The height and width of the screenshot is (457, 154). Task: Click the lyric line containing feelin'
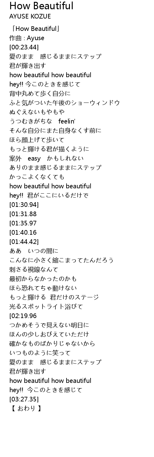click(43, 121)
